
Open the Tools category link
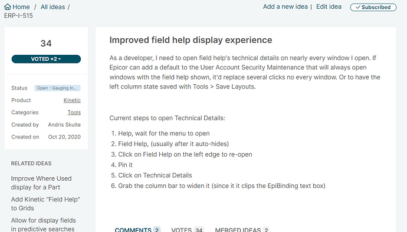(x=74, y=112)
